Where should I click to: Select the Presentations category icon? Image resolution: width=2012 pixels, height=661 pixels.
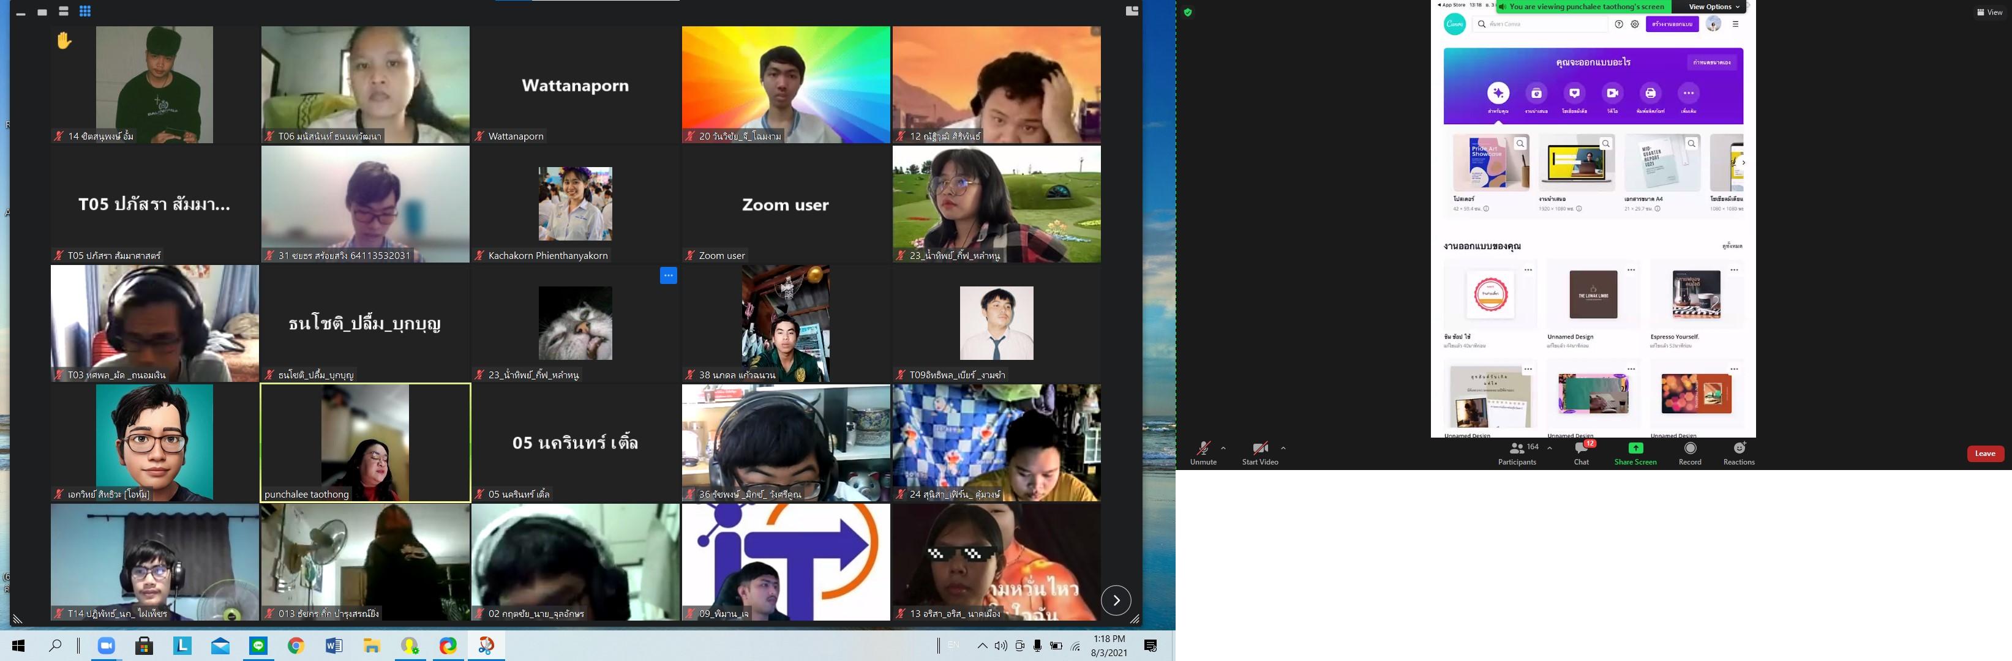tap(1536, 93)
